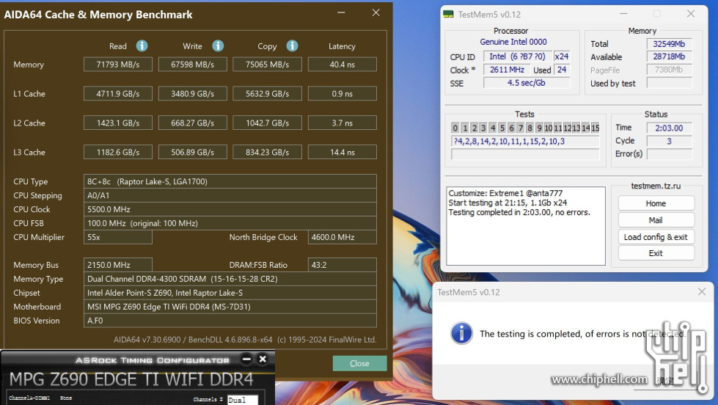Screen dimensions: 718x405
Task: Click L3 Cache latency 14.4 ns
Action: (x=342, y=153)
